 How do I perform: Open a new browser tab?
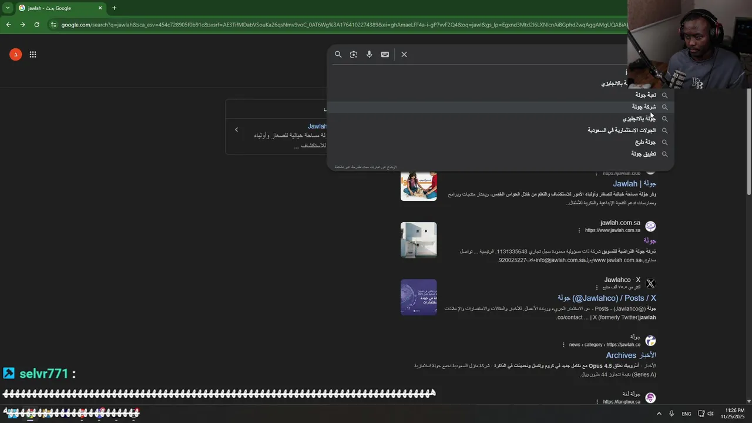114,8
